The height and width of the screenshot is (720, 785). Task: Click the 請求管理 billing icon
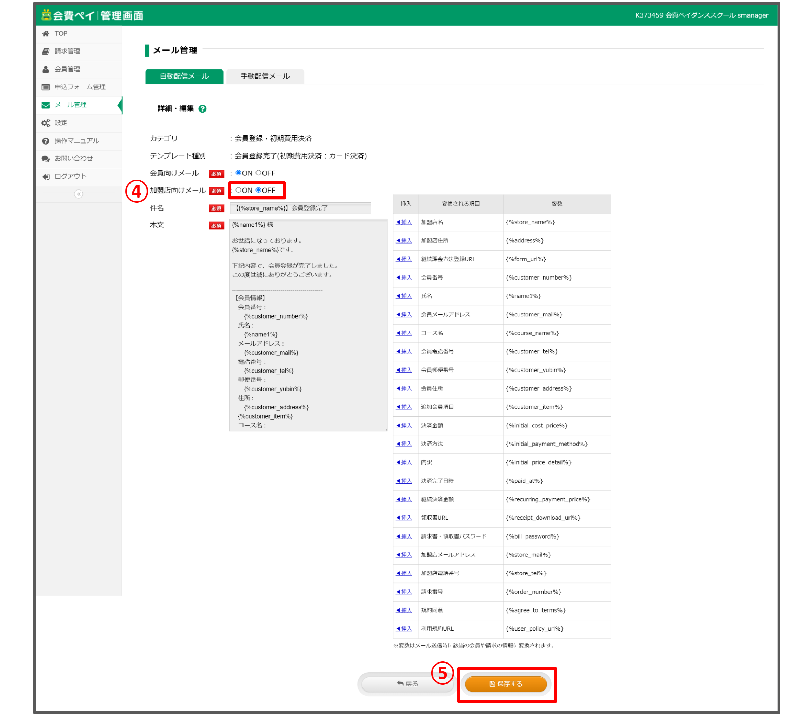46,52
